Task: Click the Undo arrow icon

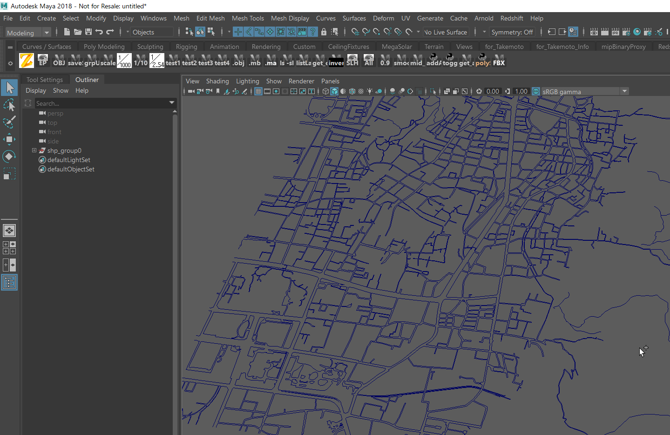Action: click(99, 32)
